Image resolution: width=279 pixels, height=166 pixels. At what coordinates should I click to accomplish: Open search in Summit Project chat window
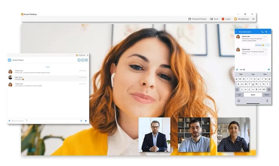pos(79,60)
